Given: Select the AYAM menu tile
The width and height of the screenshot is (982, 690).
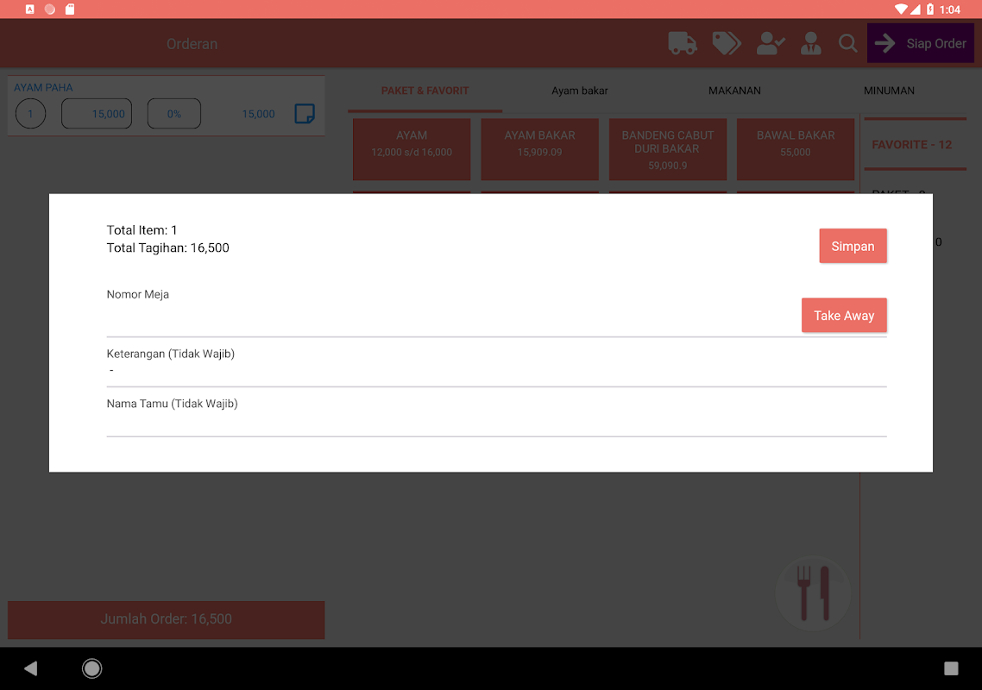Looking at the screenshot, I should [x=412, y=149].
